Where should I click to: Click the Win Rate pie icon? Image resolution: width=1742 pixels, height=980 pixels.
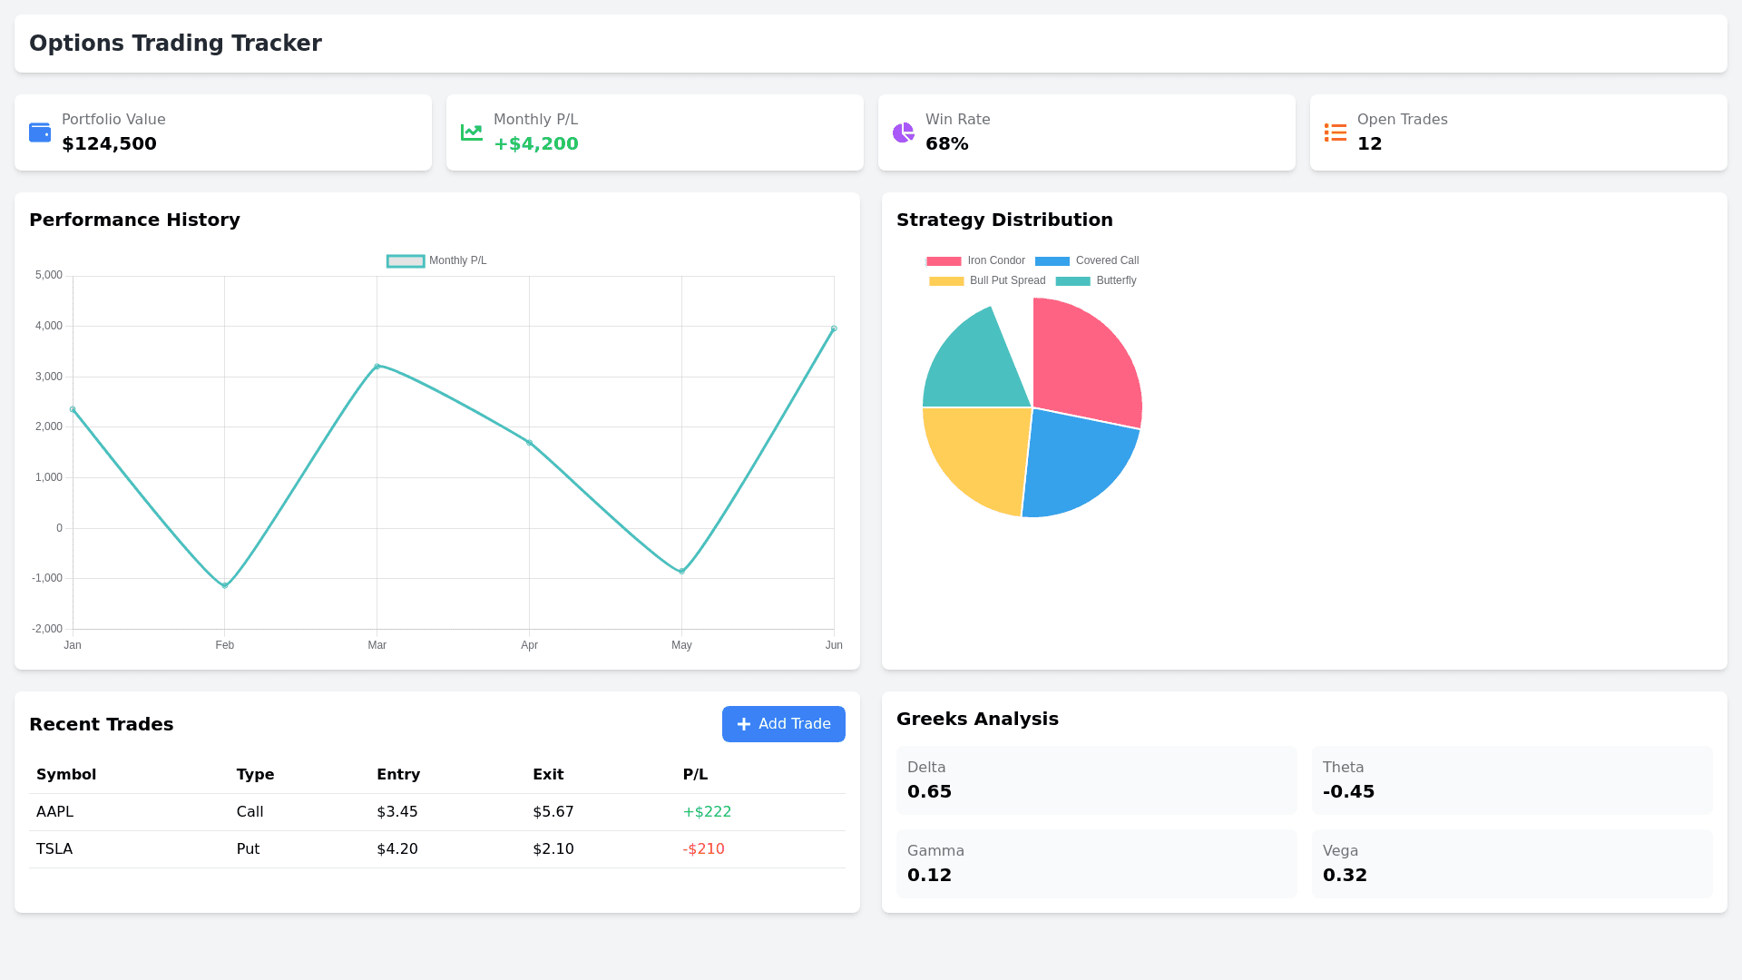[904, 132]
